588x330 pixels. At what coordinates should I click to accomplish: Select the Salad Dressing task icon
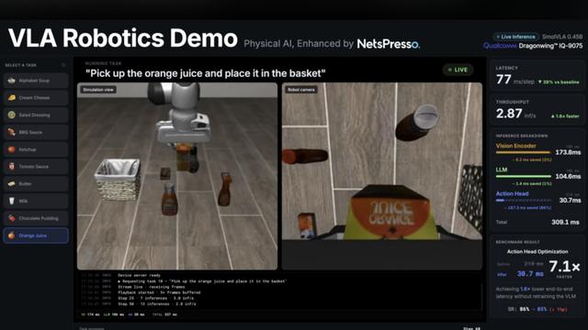[12, 115]
